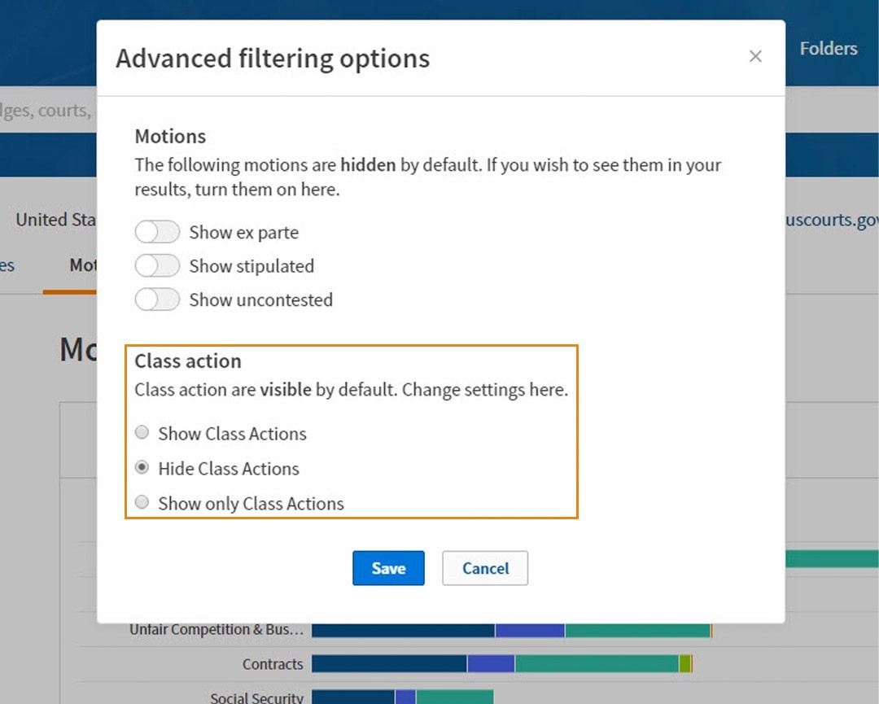Select the Unfair Competition & Bus… row label
Screen dimensions: 879x704
216,629
